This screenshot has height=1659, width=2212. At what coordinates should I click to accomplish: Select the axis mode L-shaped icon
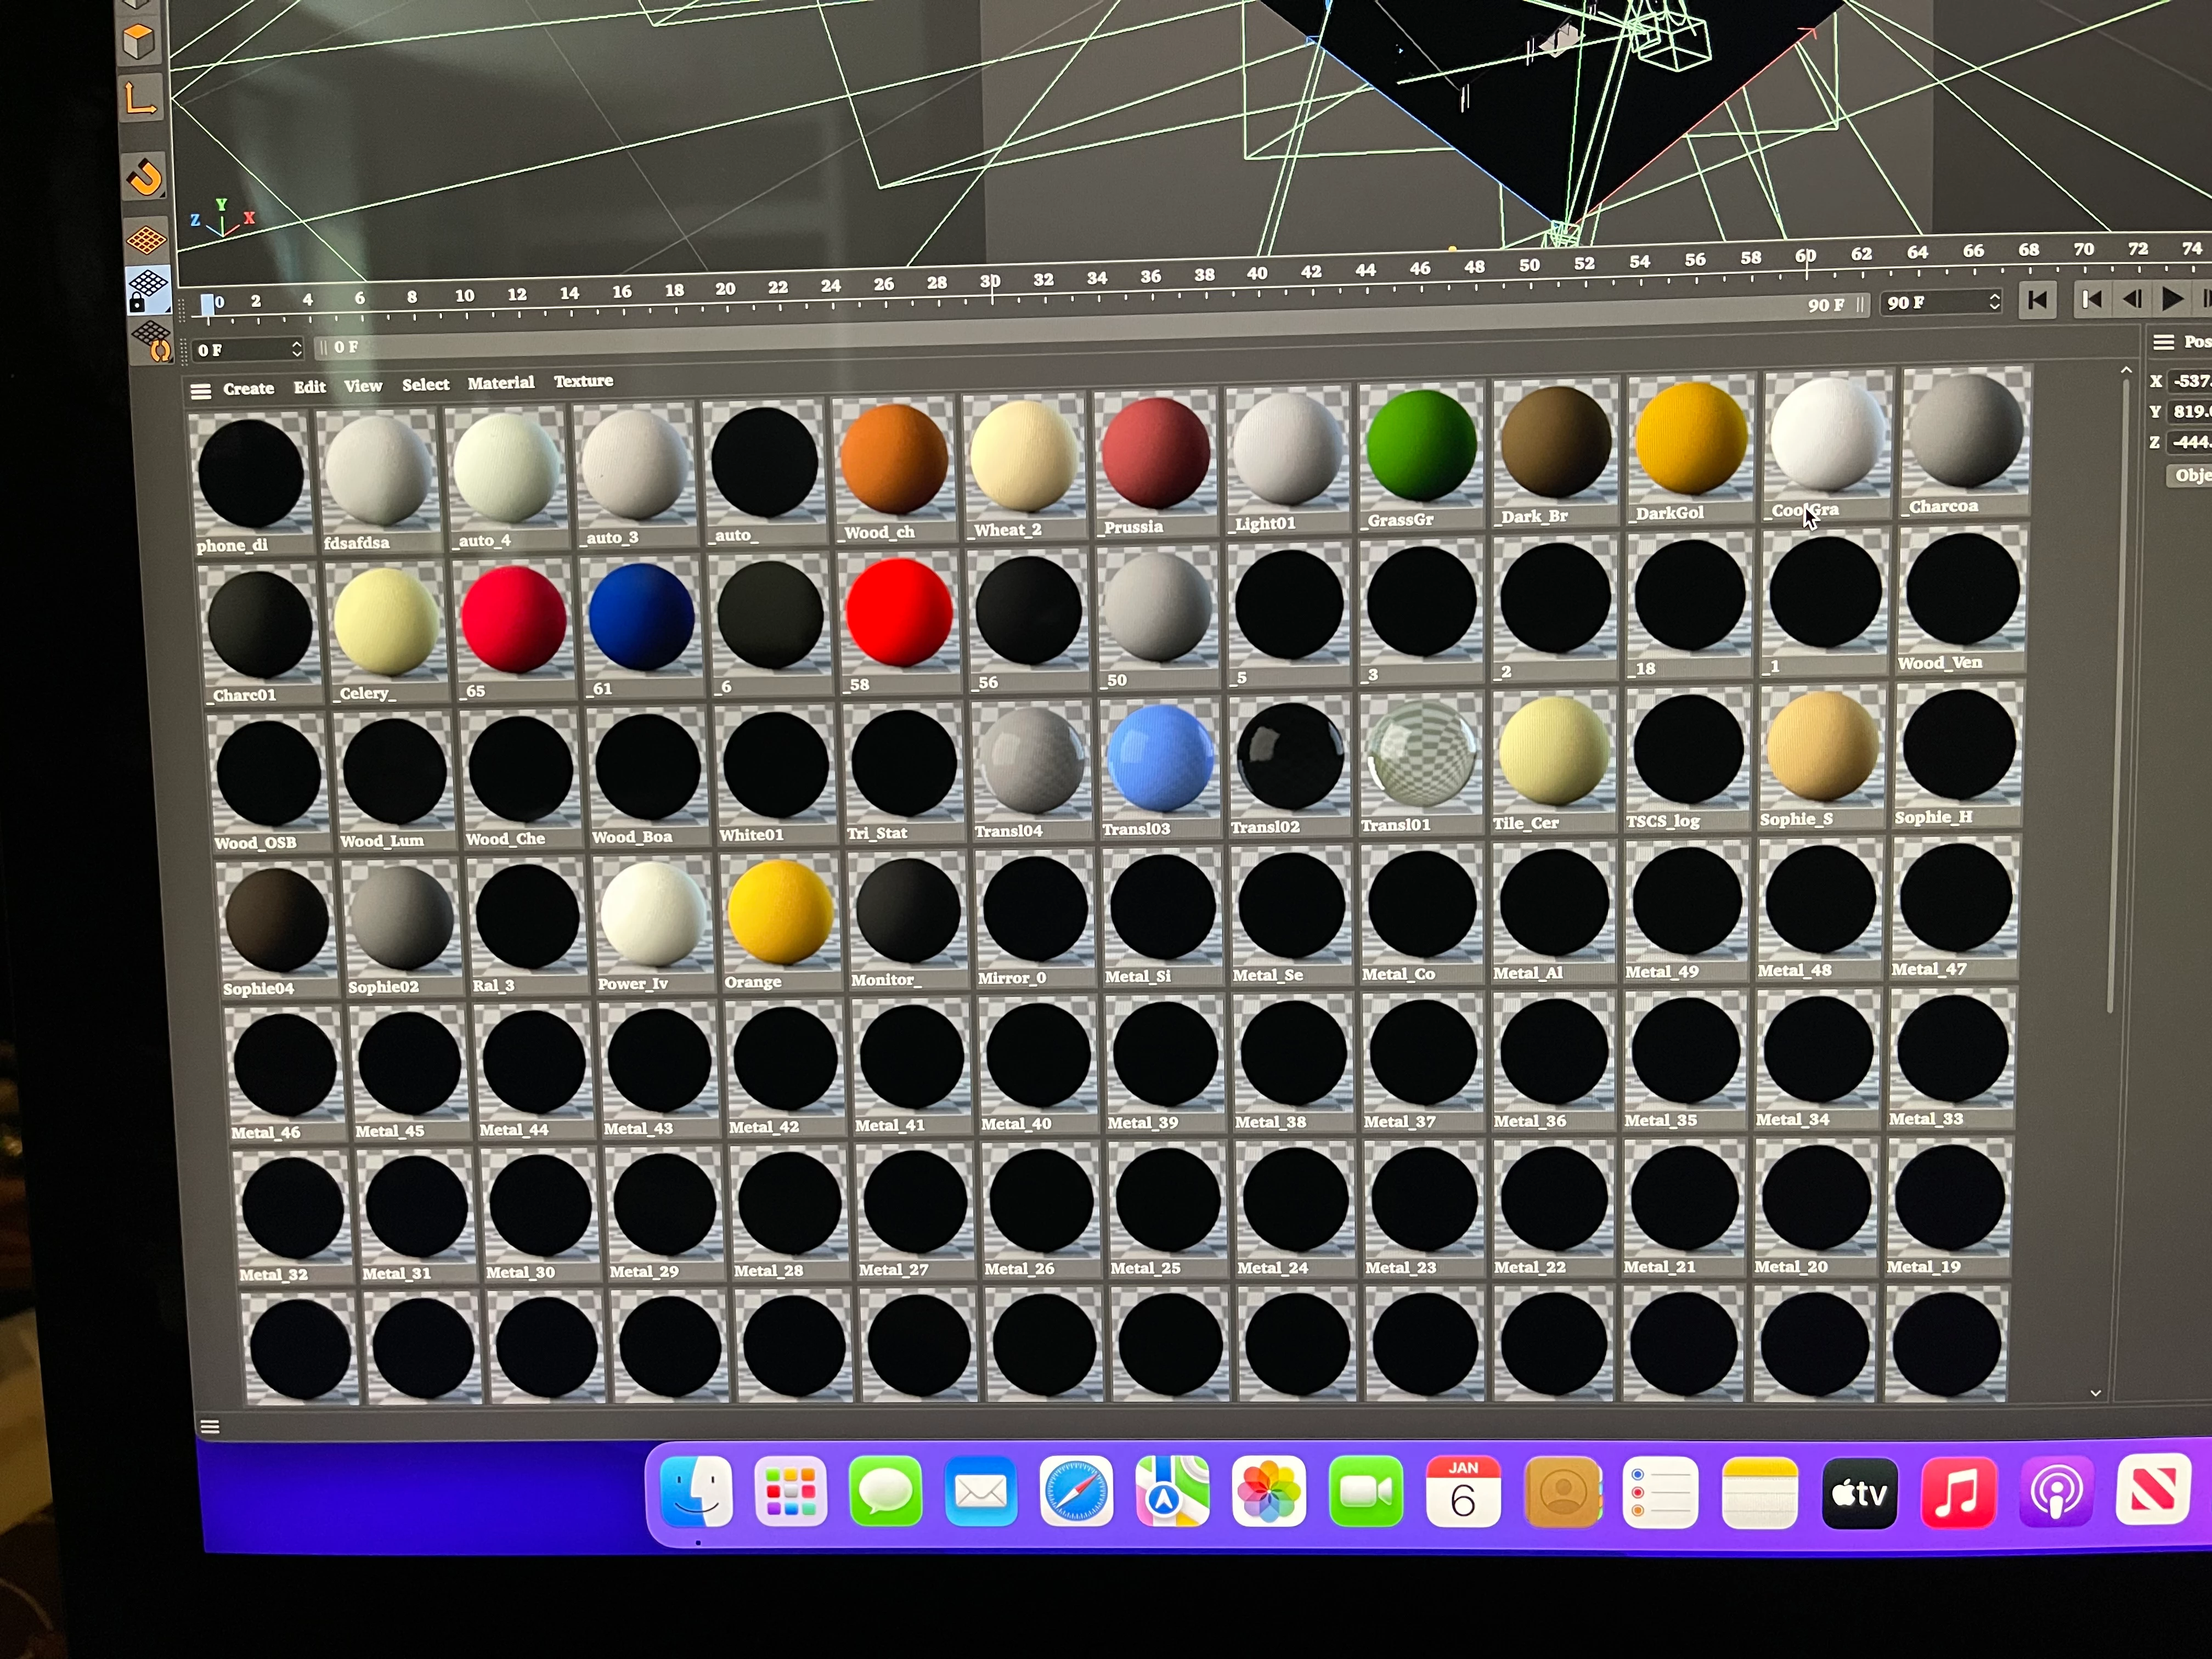coord(139,99)
